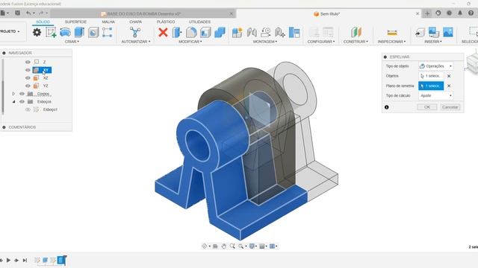Open the MODIFICAR dropdown menu
Viewport: 478px width, 268px height.
pyautogui.click(x=190, y=42)
